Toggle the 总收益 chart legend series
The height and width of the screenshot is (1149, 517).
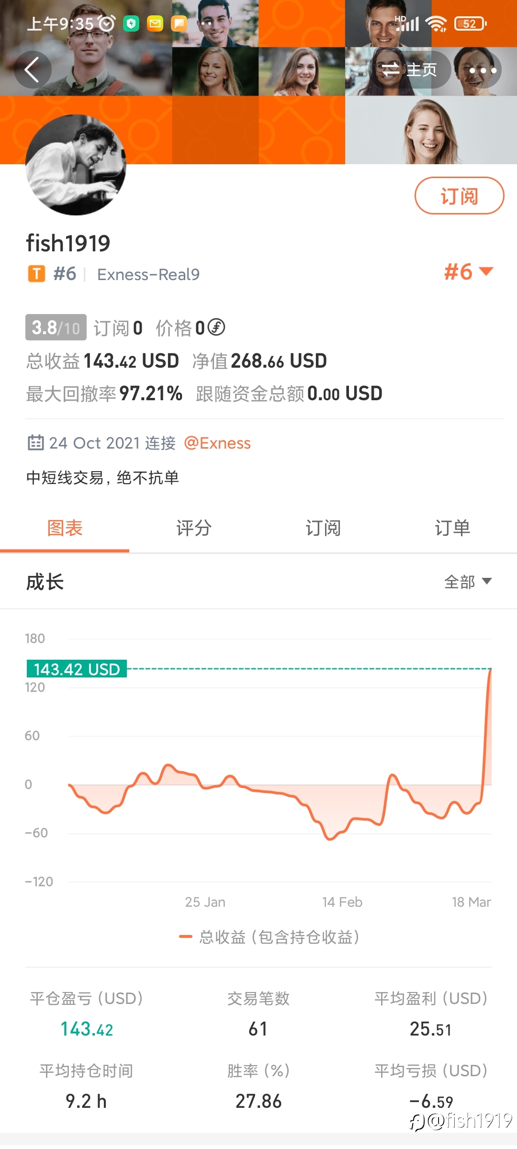pos(269,937)
